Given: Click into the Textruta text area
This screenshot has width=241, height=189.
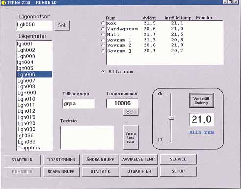Looking at the screenshot, I should [87, 138].
